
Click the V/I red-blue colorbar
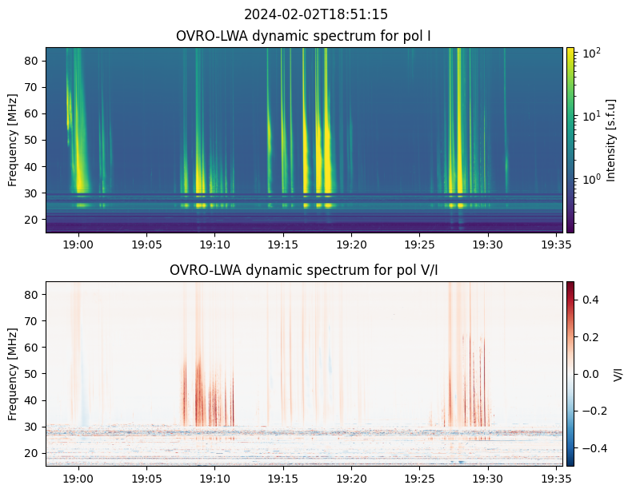click(x=570, y=373)
